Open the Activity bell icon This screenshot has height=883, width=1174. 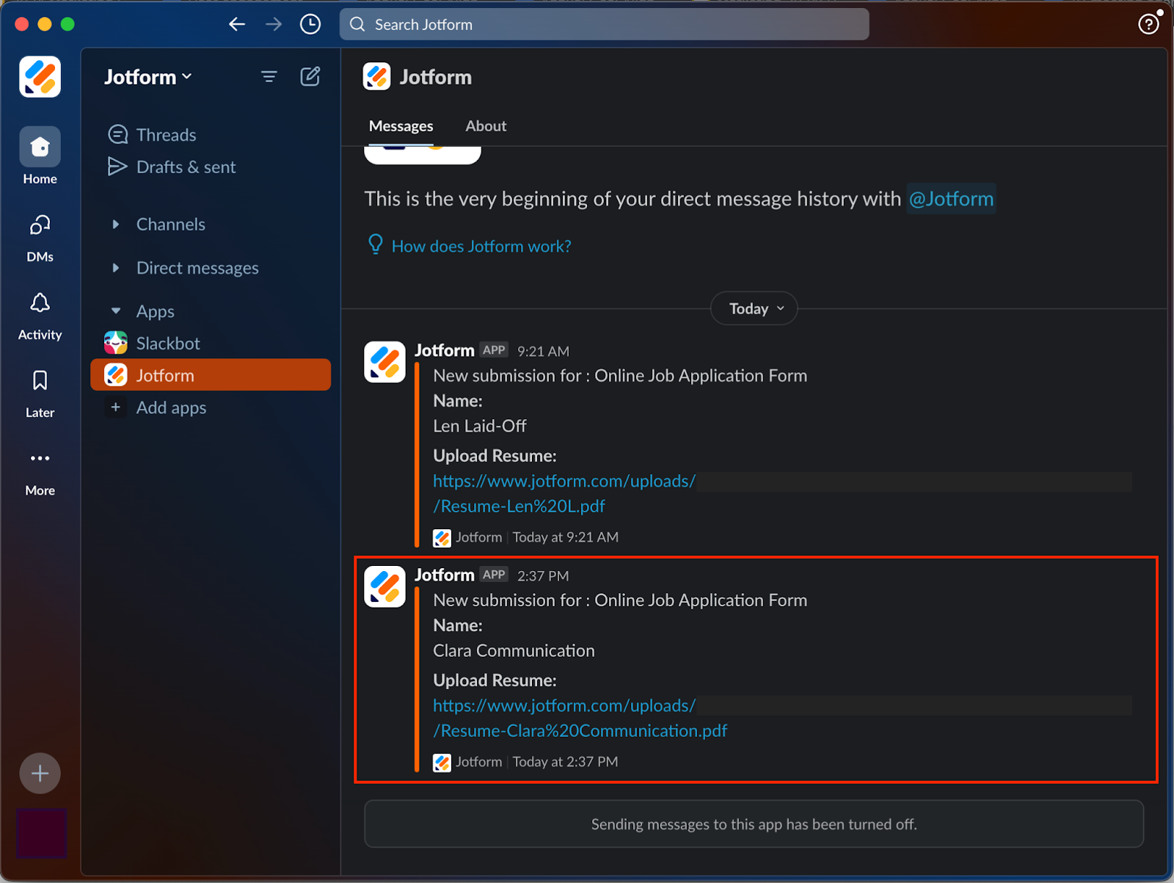coord(40,304)
